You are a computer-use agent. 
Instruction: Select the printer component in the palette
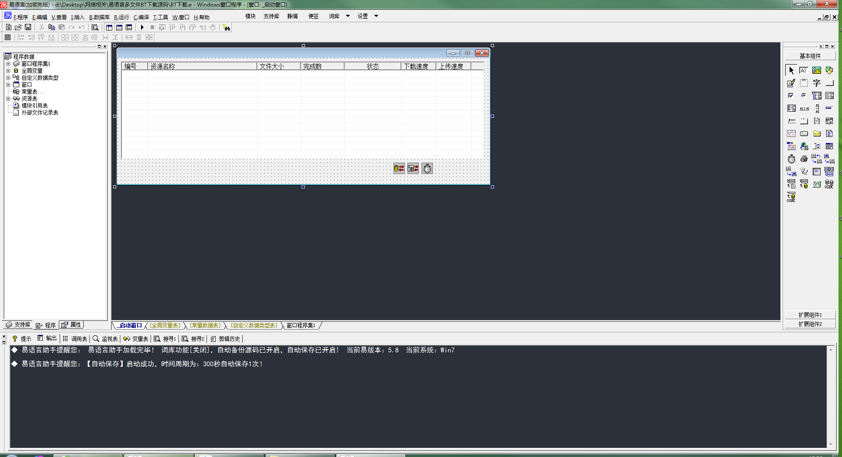tap(804, 159)
